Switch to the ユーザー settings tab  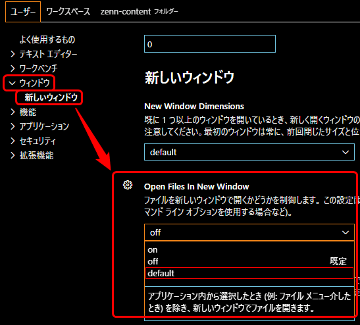[23, 12]
